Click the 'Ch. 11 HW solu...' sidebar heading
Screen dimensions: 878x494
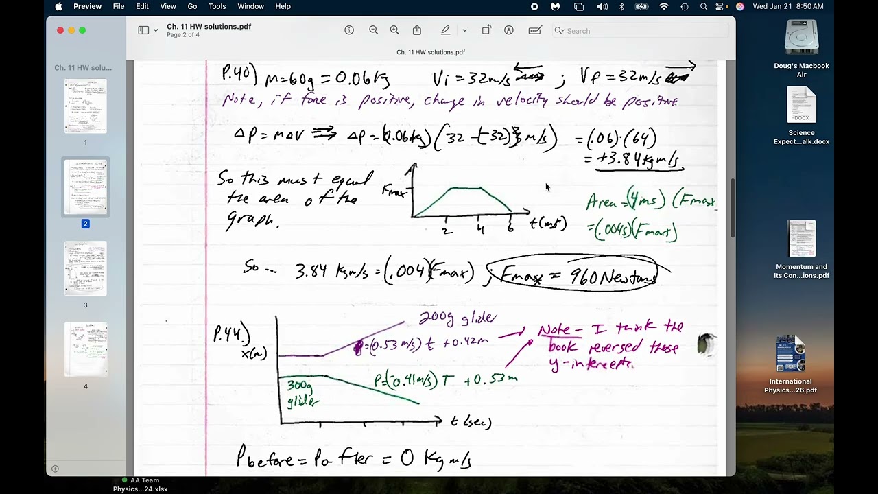(83, 67)
